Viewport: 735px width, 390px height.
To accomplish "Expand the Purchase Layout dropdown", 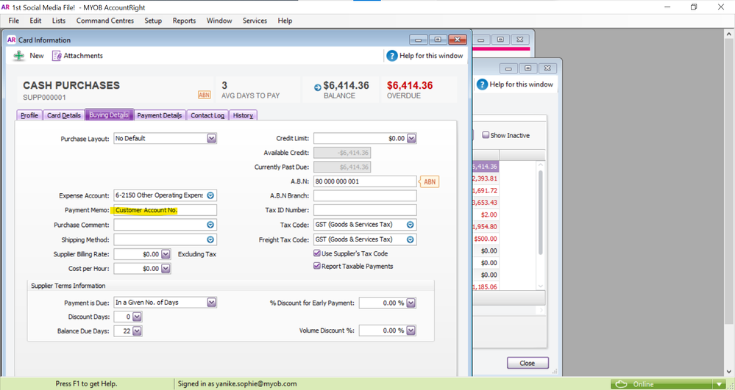I will click(211, 138).
